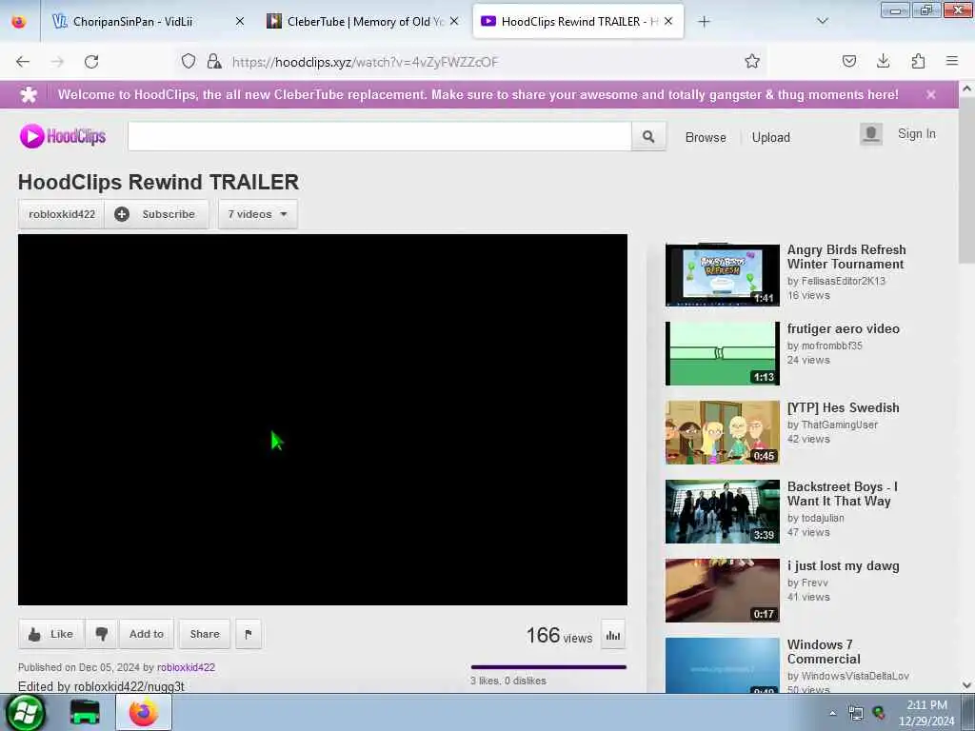975x731 pixels.
Task: Click the user avatar icon
Action: click(871, 133)
